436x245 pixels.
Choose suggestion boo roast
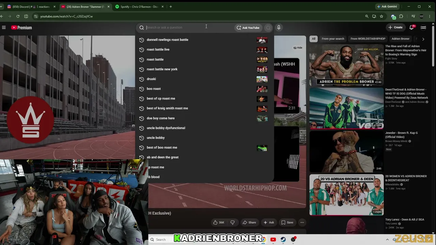204,89
